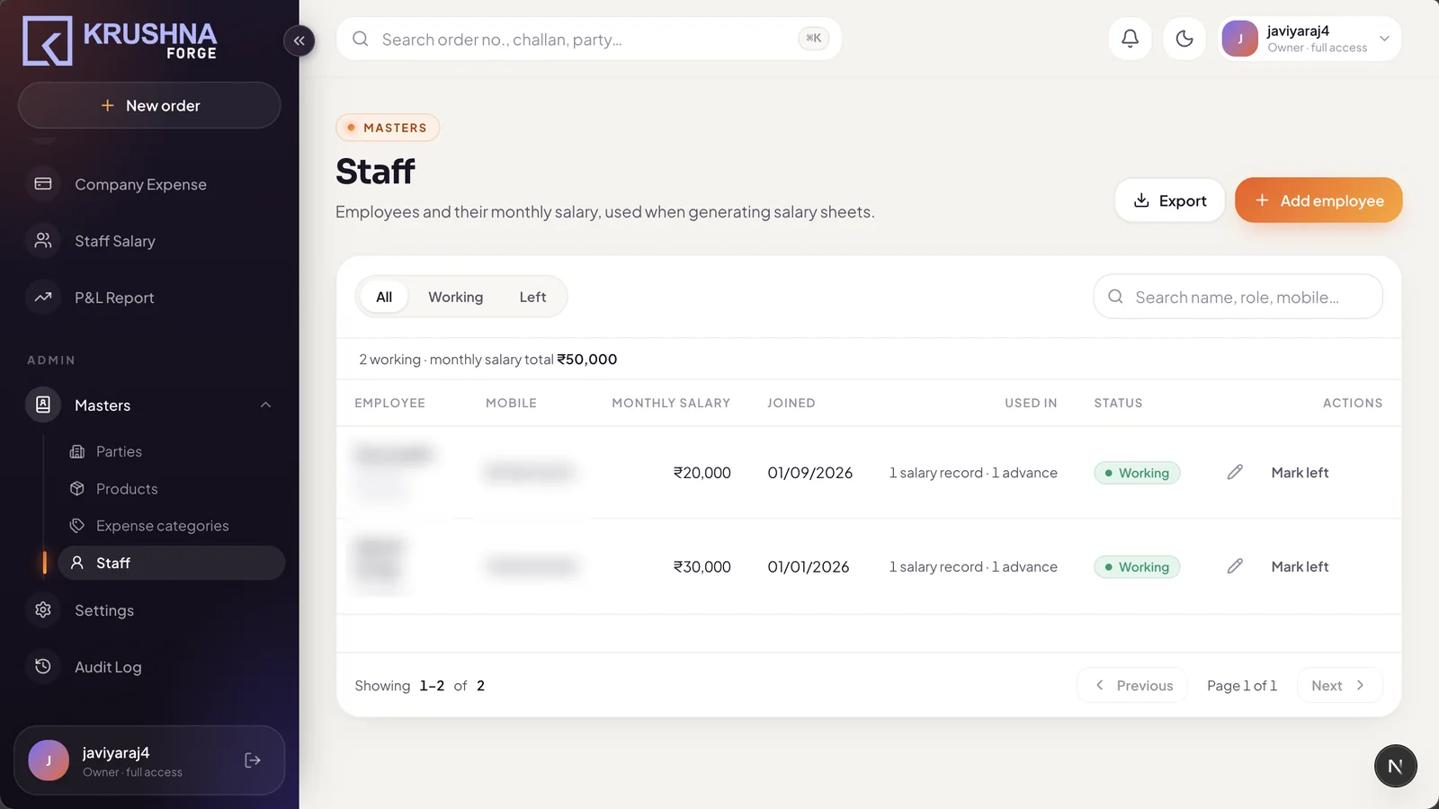Click Add employee button
The image size is (1439, 809).
pos(1318,200)
